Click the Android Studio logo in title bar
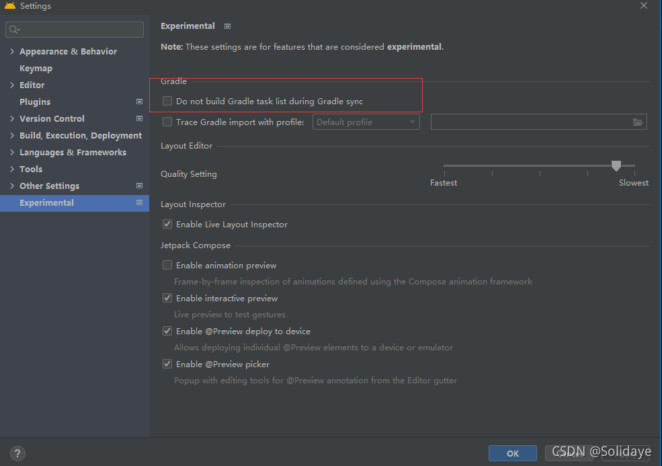The height and width of the screenshot is (466, 662). click(9, 5)
